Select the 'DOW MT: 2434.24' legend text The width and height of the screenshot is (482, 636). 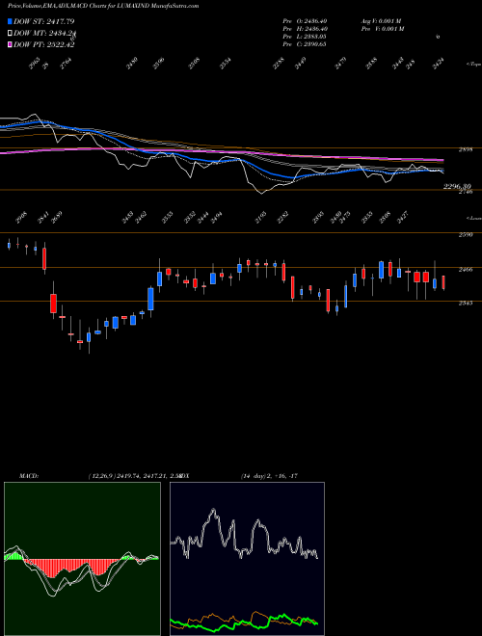click(x=45, y=34)
